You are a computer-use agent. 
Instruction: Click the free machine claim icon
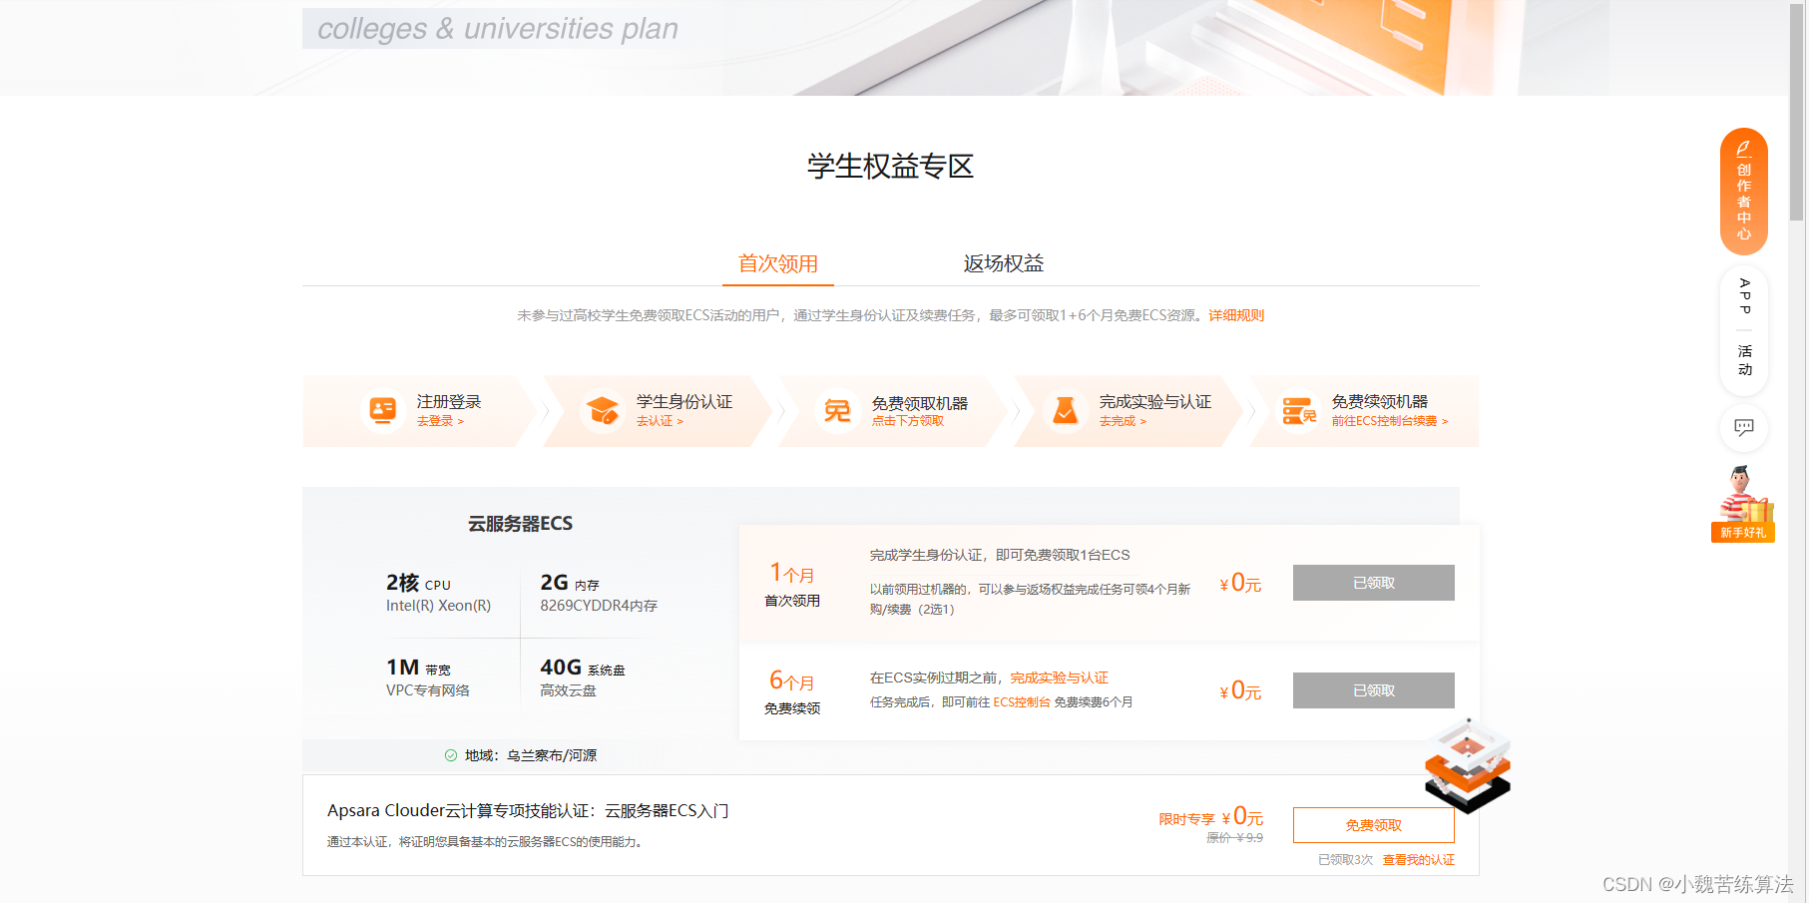837,410
